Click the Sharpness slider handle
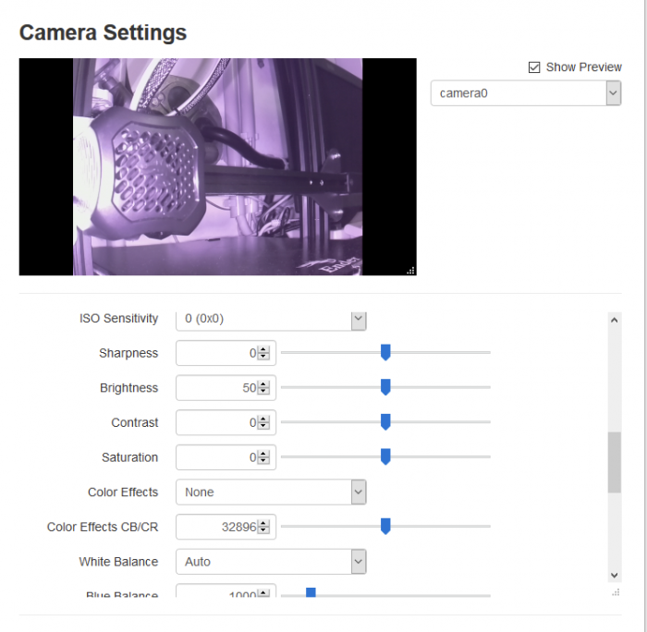 (385, 352)
